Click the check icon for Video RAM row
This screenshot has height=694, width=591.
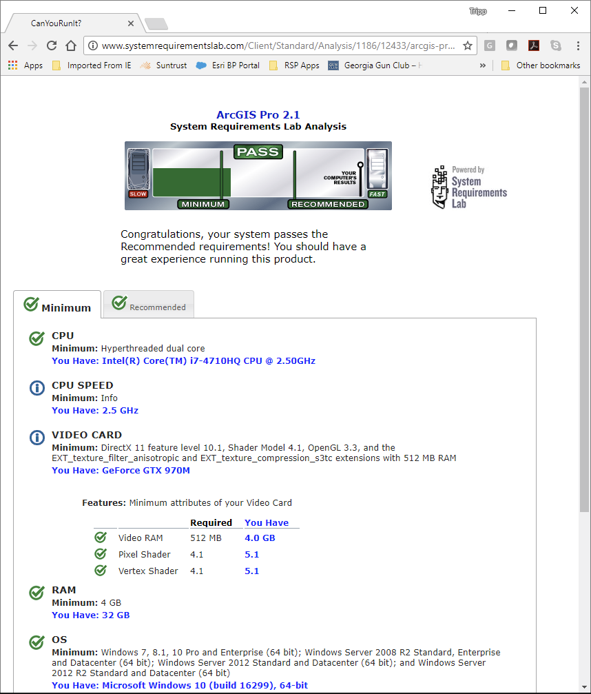click(x=101, y=538)
